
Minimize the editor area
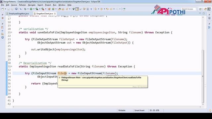pos(200,13)
